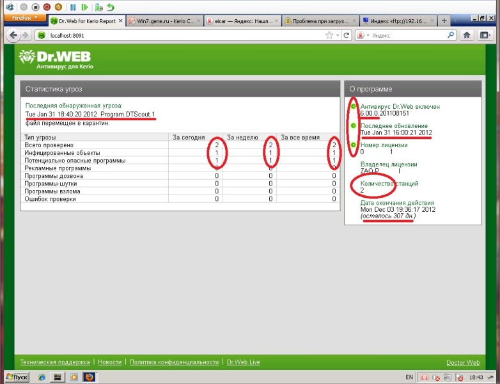Click the Последнее обновление status text

pyautogui.click(x=394, y=126)
